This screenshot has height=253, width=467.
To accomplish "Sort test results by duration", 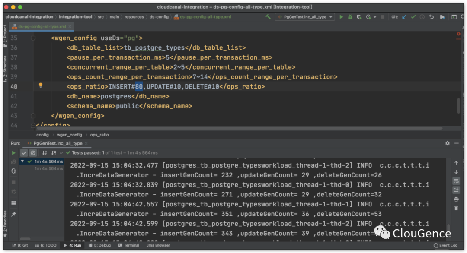I will click(x=54, y=153).
